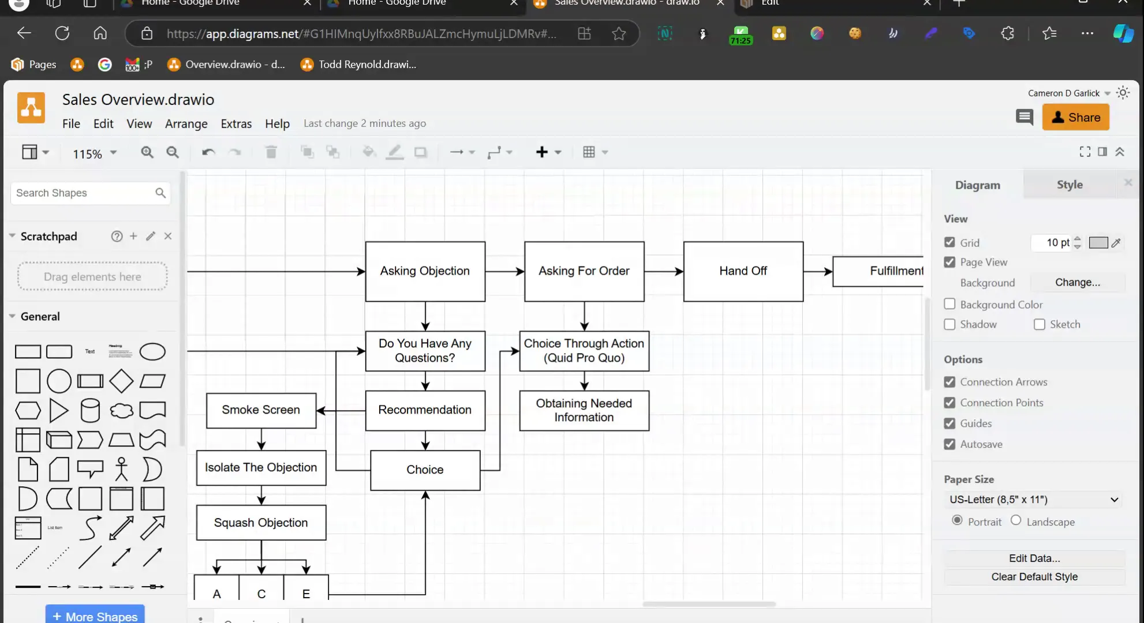Screen dimensions: 1144x623
Task: Click the Undo arrow in the toolbar
Action: coord(207,152)
